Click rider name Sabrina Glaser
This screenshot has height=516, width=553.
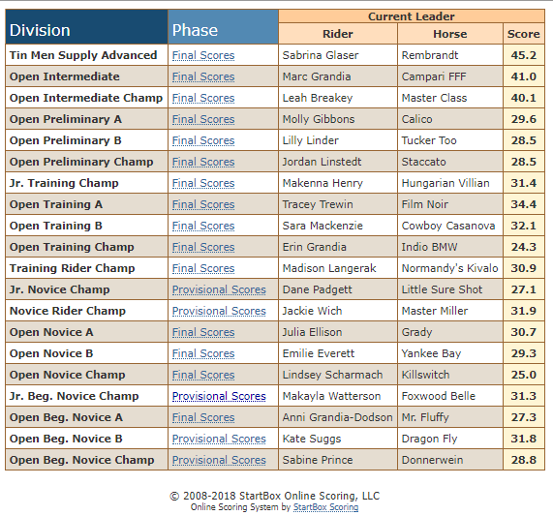point(321,55)
